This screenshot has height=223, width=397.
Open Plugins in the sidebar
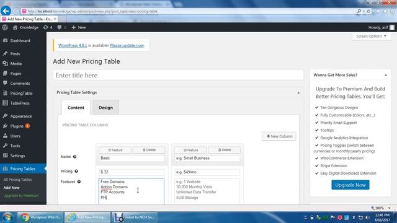(x=17, y=126)
